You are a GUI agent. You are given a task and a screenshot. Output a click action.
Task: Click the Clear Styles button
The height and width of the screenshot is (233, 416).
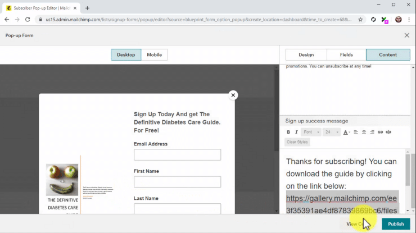pyautogui.click(x=297, y=142)
